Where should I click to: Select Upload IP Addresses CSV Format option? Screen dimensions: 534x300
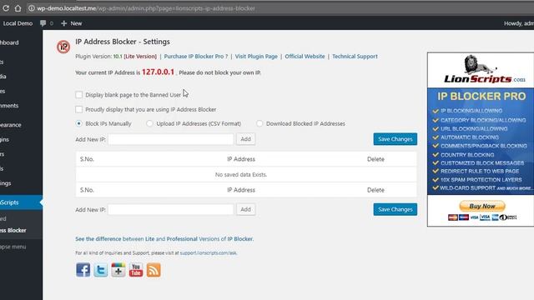(x=149, y=123)
